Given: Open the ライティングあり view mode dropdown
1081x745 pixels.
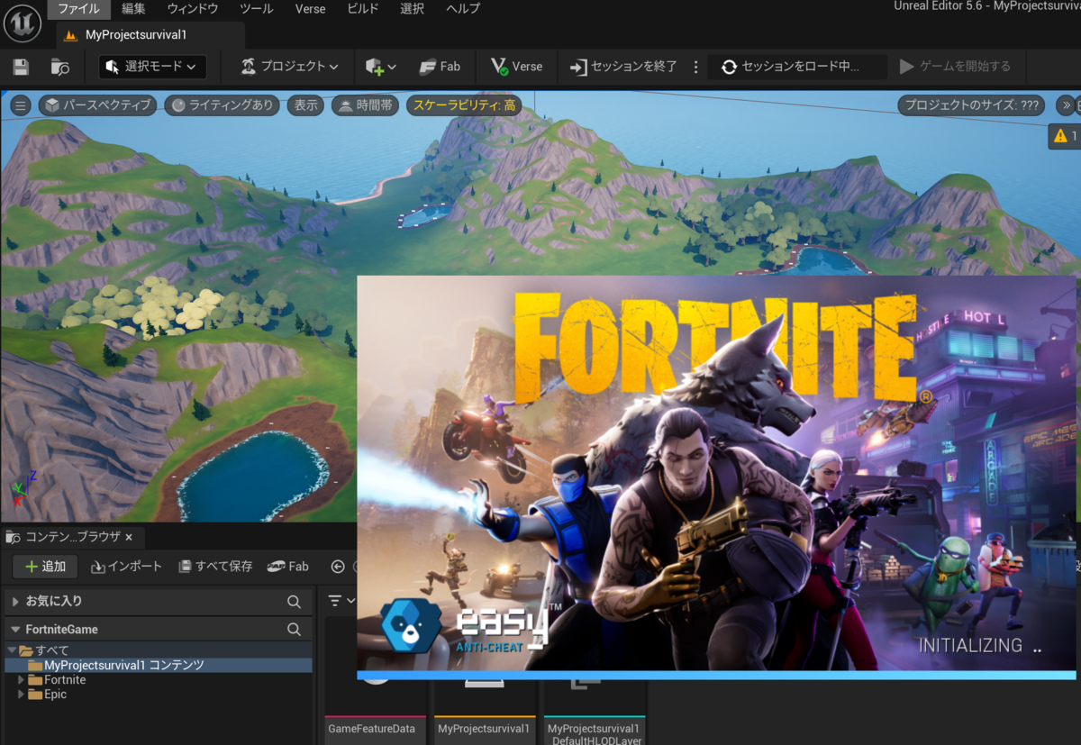Looking at the screenshot, I should coord(222,105).
